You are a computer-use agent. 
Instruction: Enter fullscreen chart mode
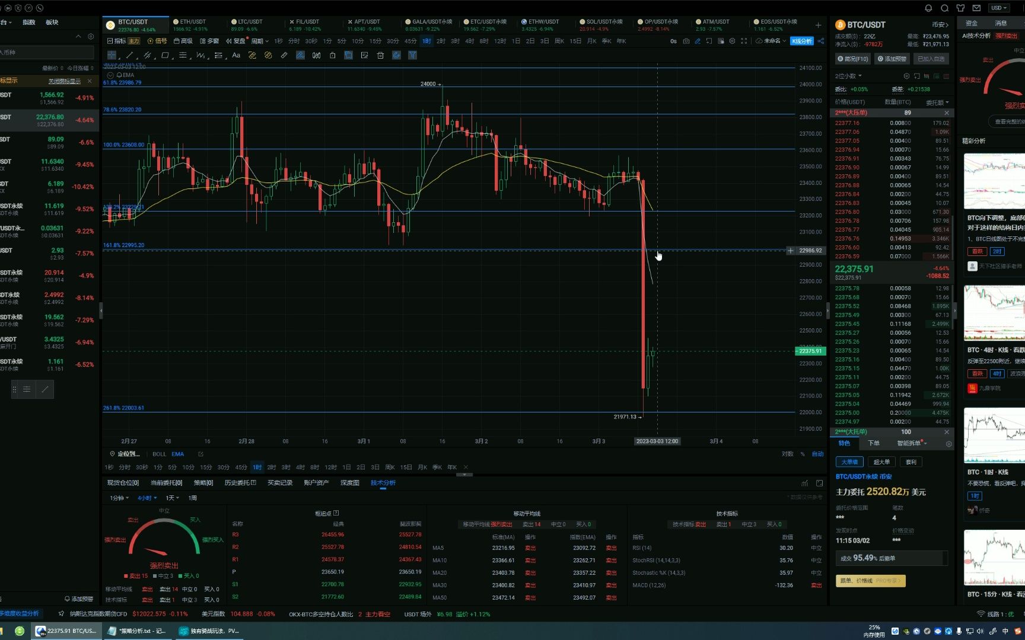click(x=744, y=41)
